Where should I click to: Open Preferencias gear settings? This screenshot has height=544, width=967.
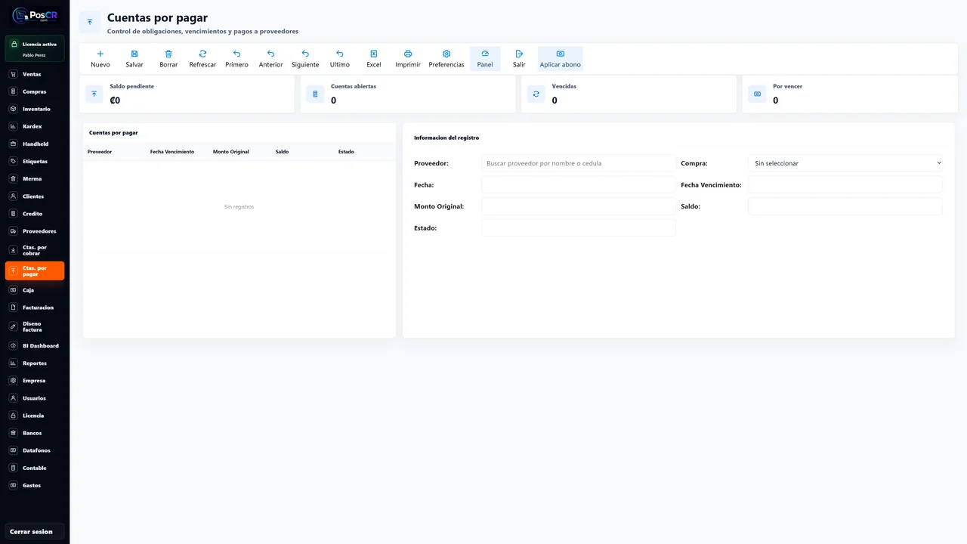click(446, 54)
